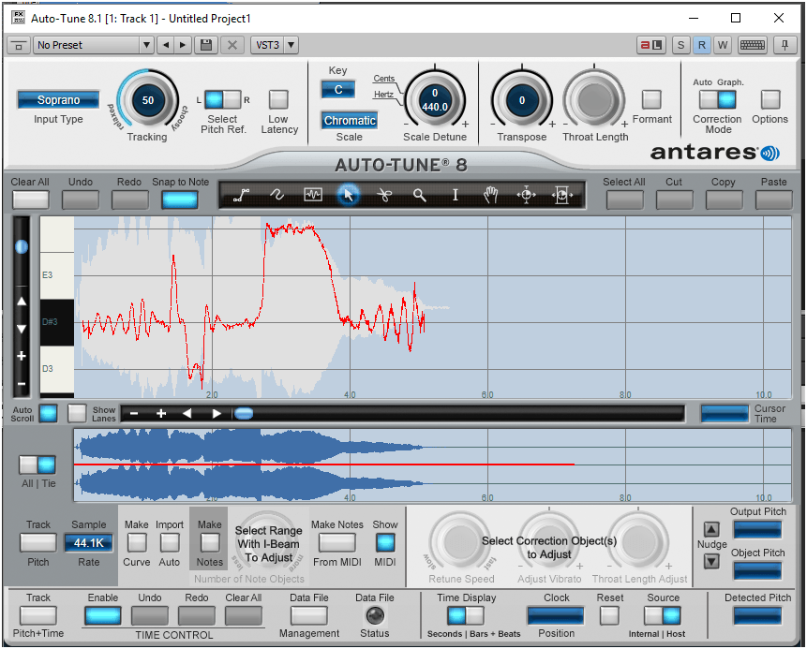Toggle Auto Scroll button
This screenshot has width=807, height=649.
[49, 413]
